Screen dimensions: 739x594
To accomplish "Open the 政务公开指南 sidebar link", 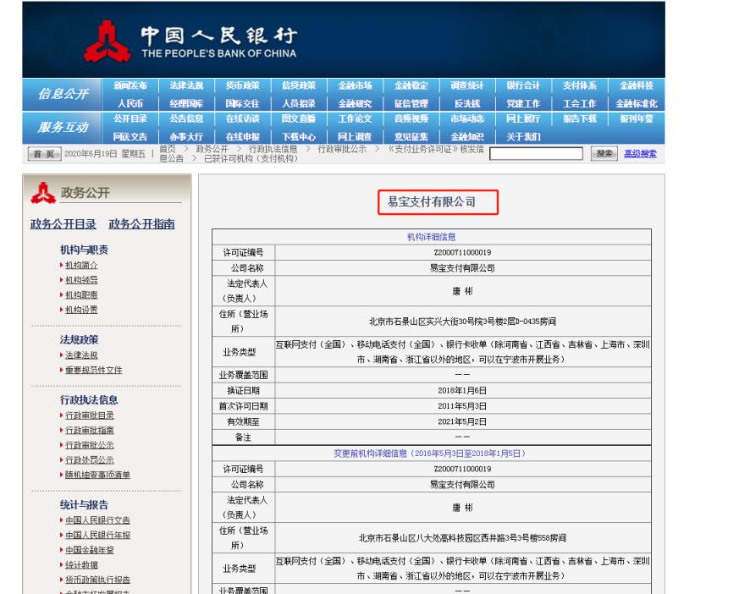I will tap(141, 224).
